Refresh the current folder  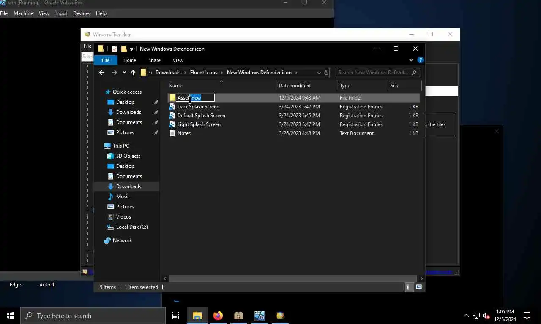click(x=326, y=73)
